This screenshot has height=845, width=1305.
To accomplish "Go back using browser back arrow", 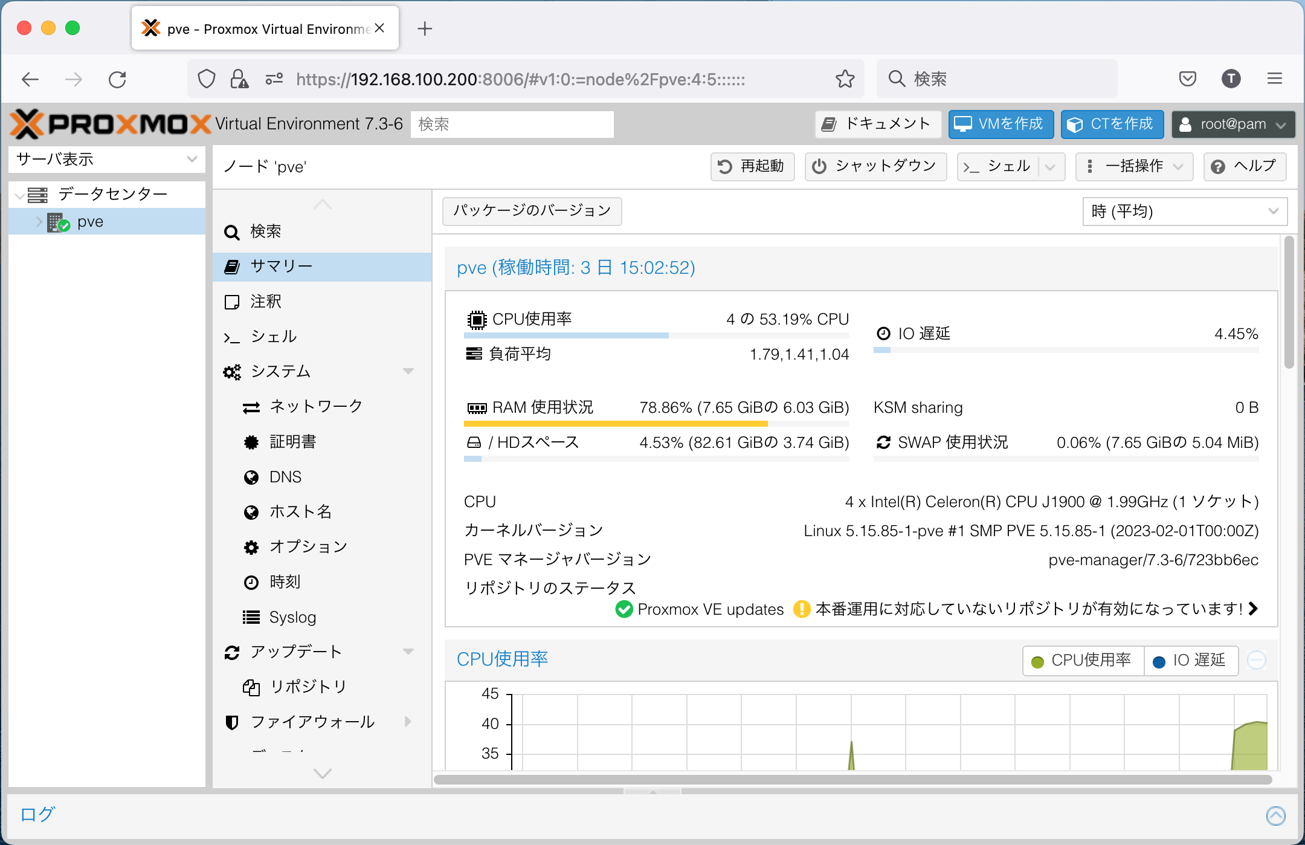I will tap(30, 79).
